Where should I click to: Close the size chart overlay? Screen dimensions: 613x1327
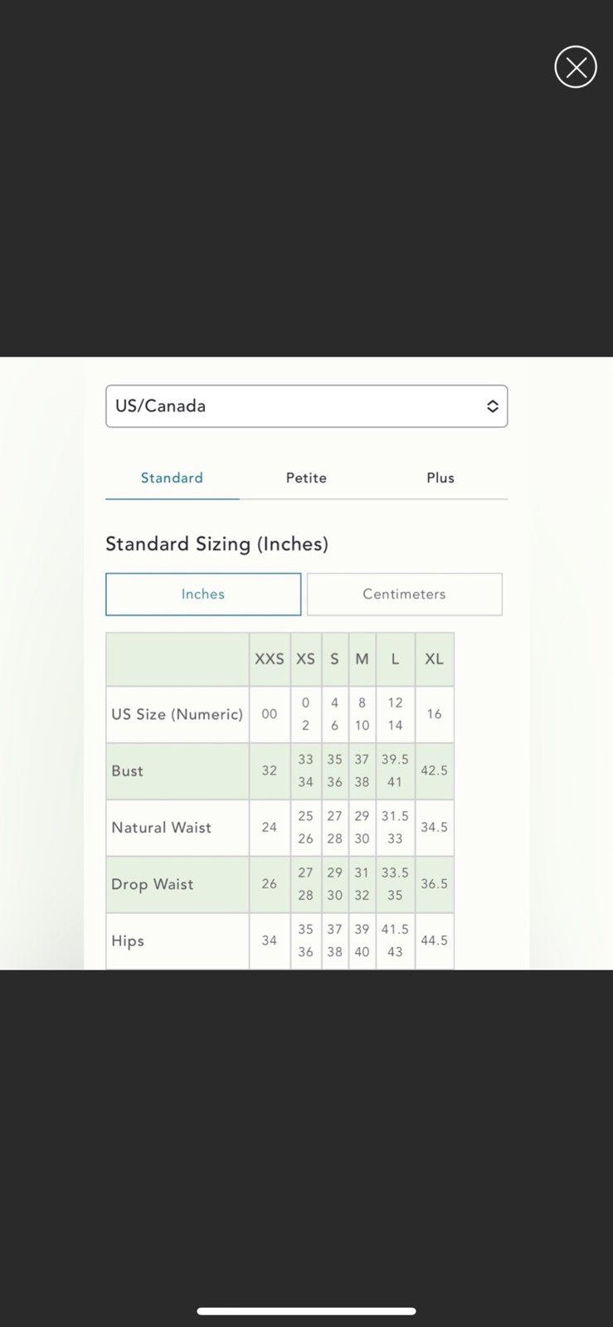576,67
